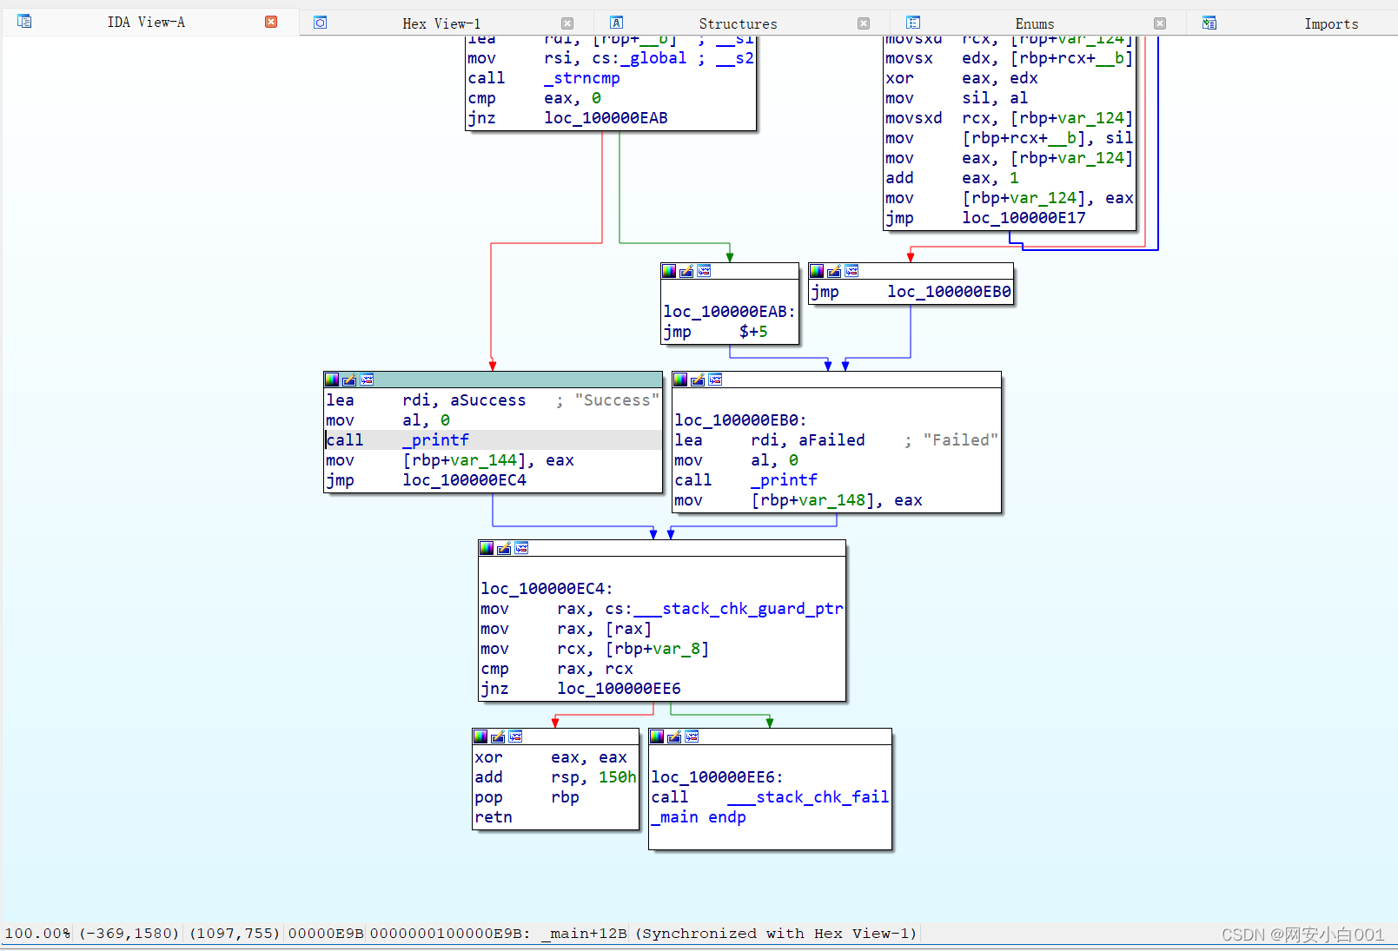This screenshot has width=1398, height=951.
Task: Click the group-nodes icon on loc_100000EC4 block
Action: [x=521, y=548]
